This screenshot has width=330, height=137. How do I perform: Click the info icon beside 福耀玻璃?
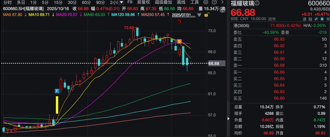[x=257, y=3]
